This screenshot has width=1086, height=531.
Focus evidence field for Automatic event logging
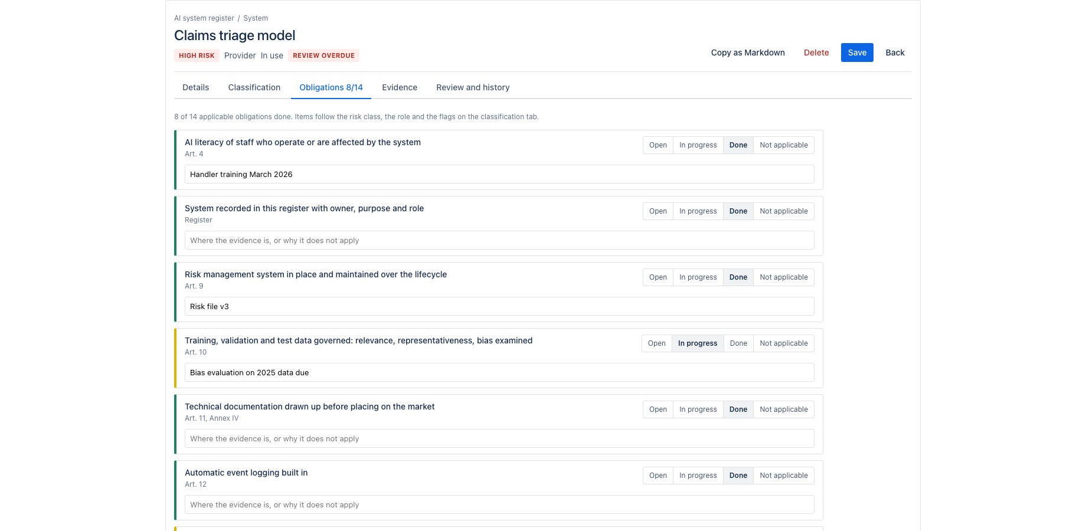coord(499,504)
